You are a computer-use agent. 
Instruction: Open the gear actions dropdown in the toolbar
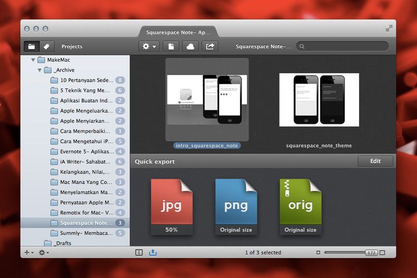149,46
